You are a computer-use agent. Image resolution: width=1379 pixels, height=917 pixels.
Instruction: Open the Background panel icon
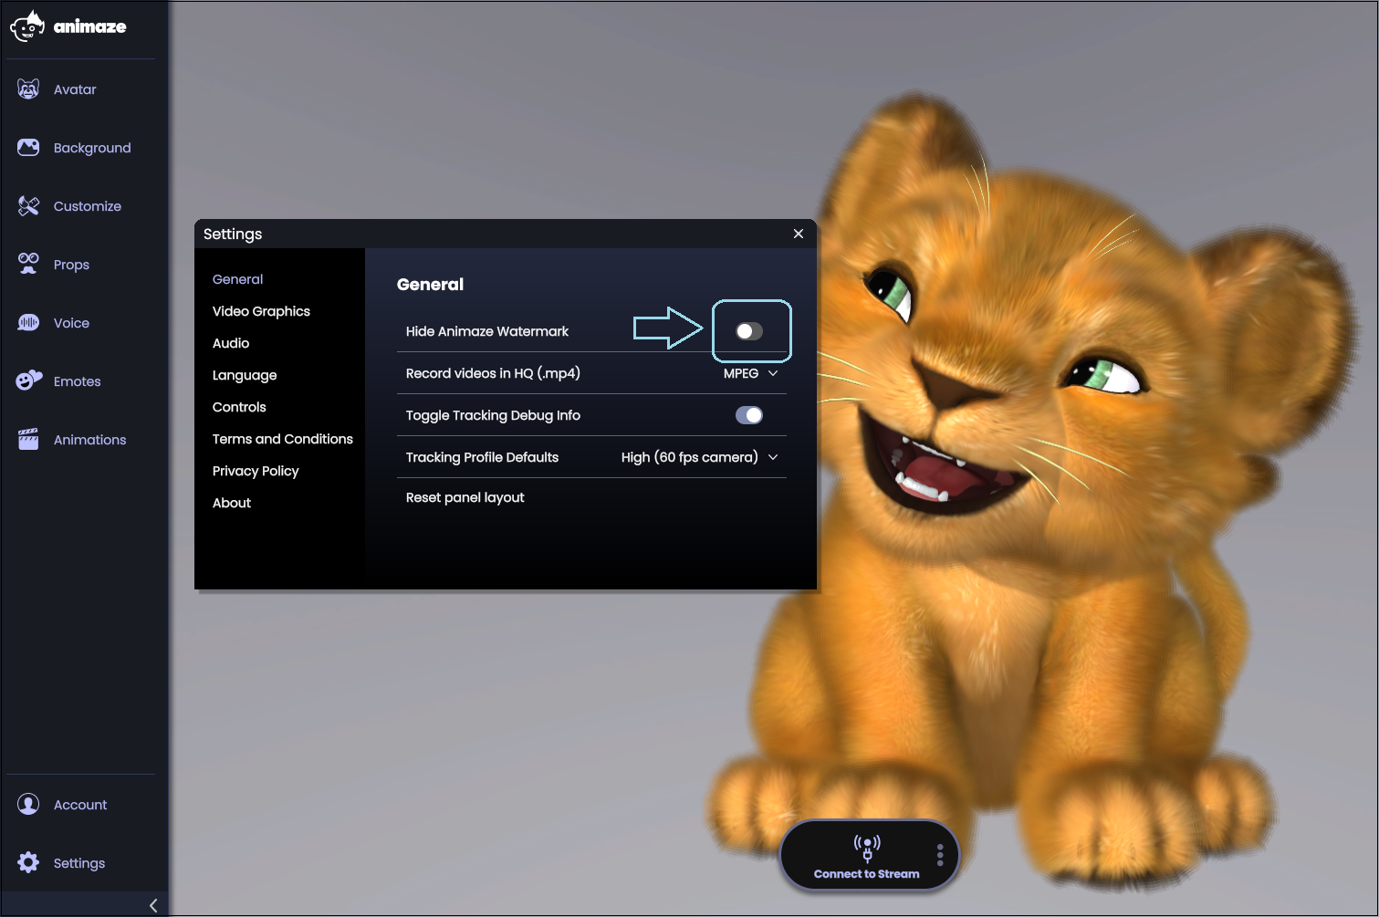click(28, 147)
